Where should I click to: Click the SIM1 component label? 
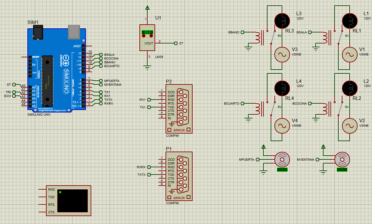(33, 22)
